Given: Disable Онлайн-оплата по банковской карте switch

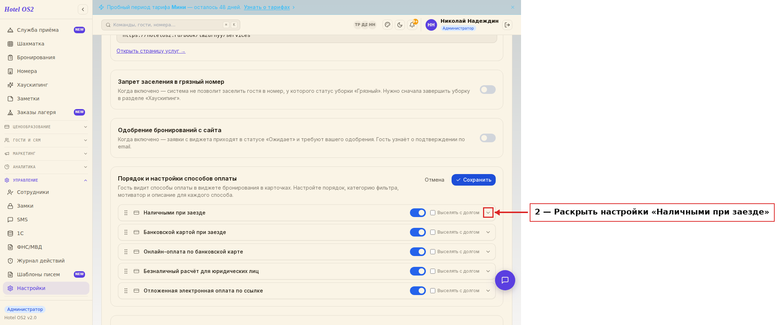Looking at the screenshot, I should point(418,252).
